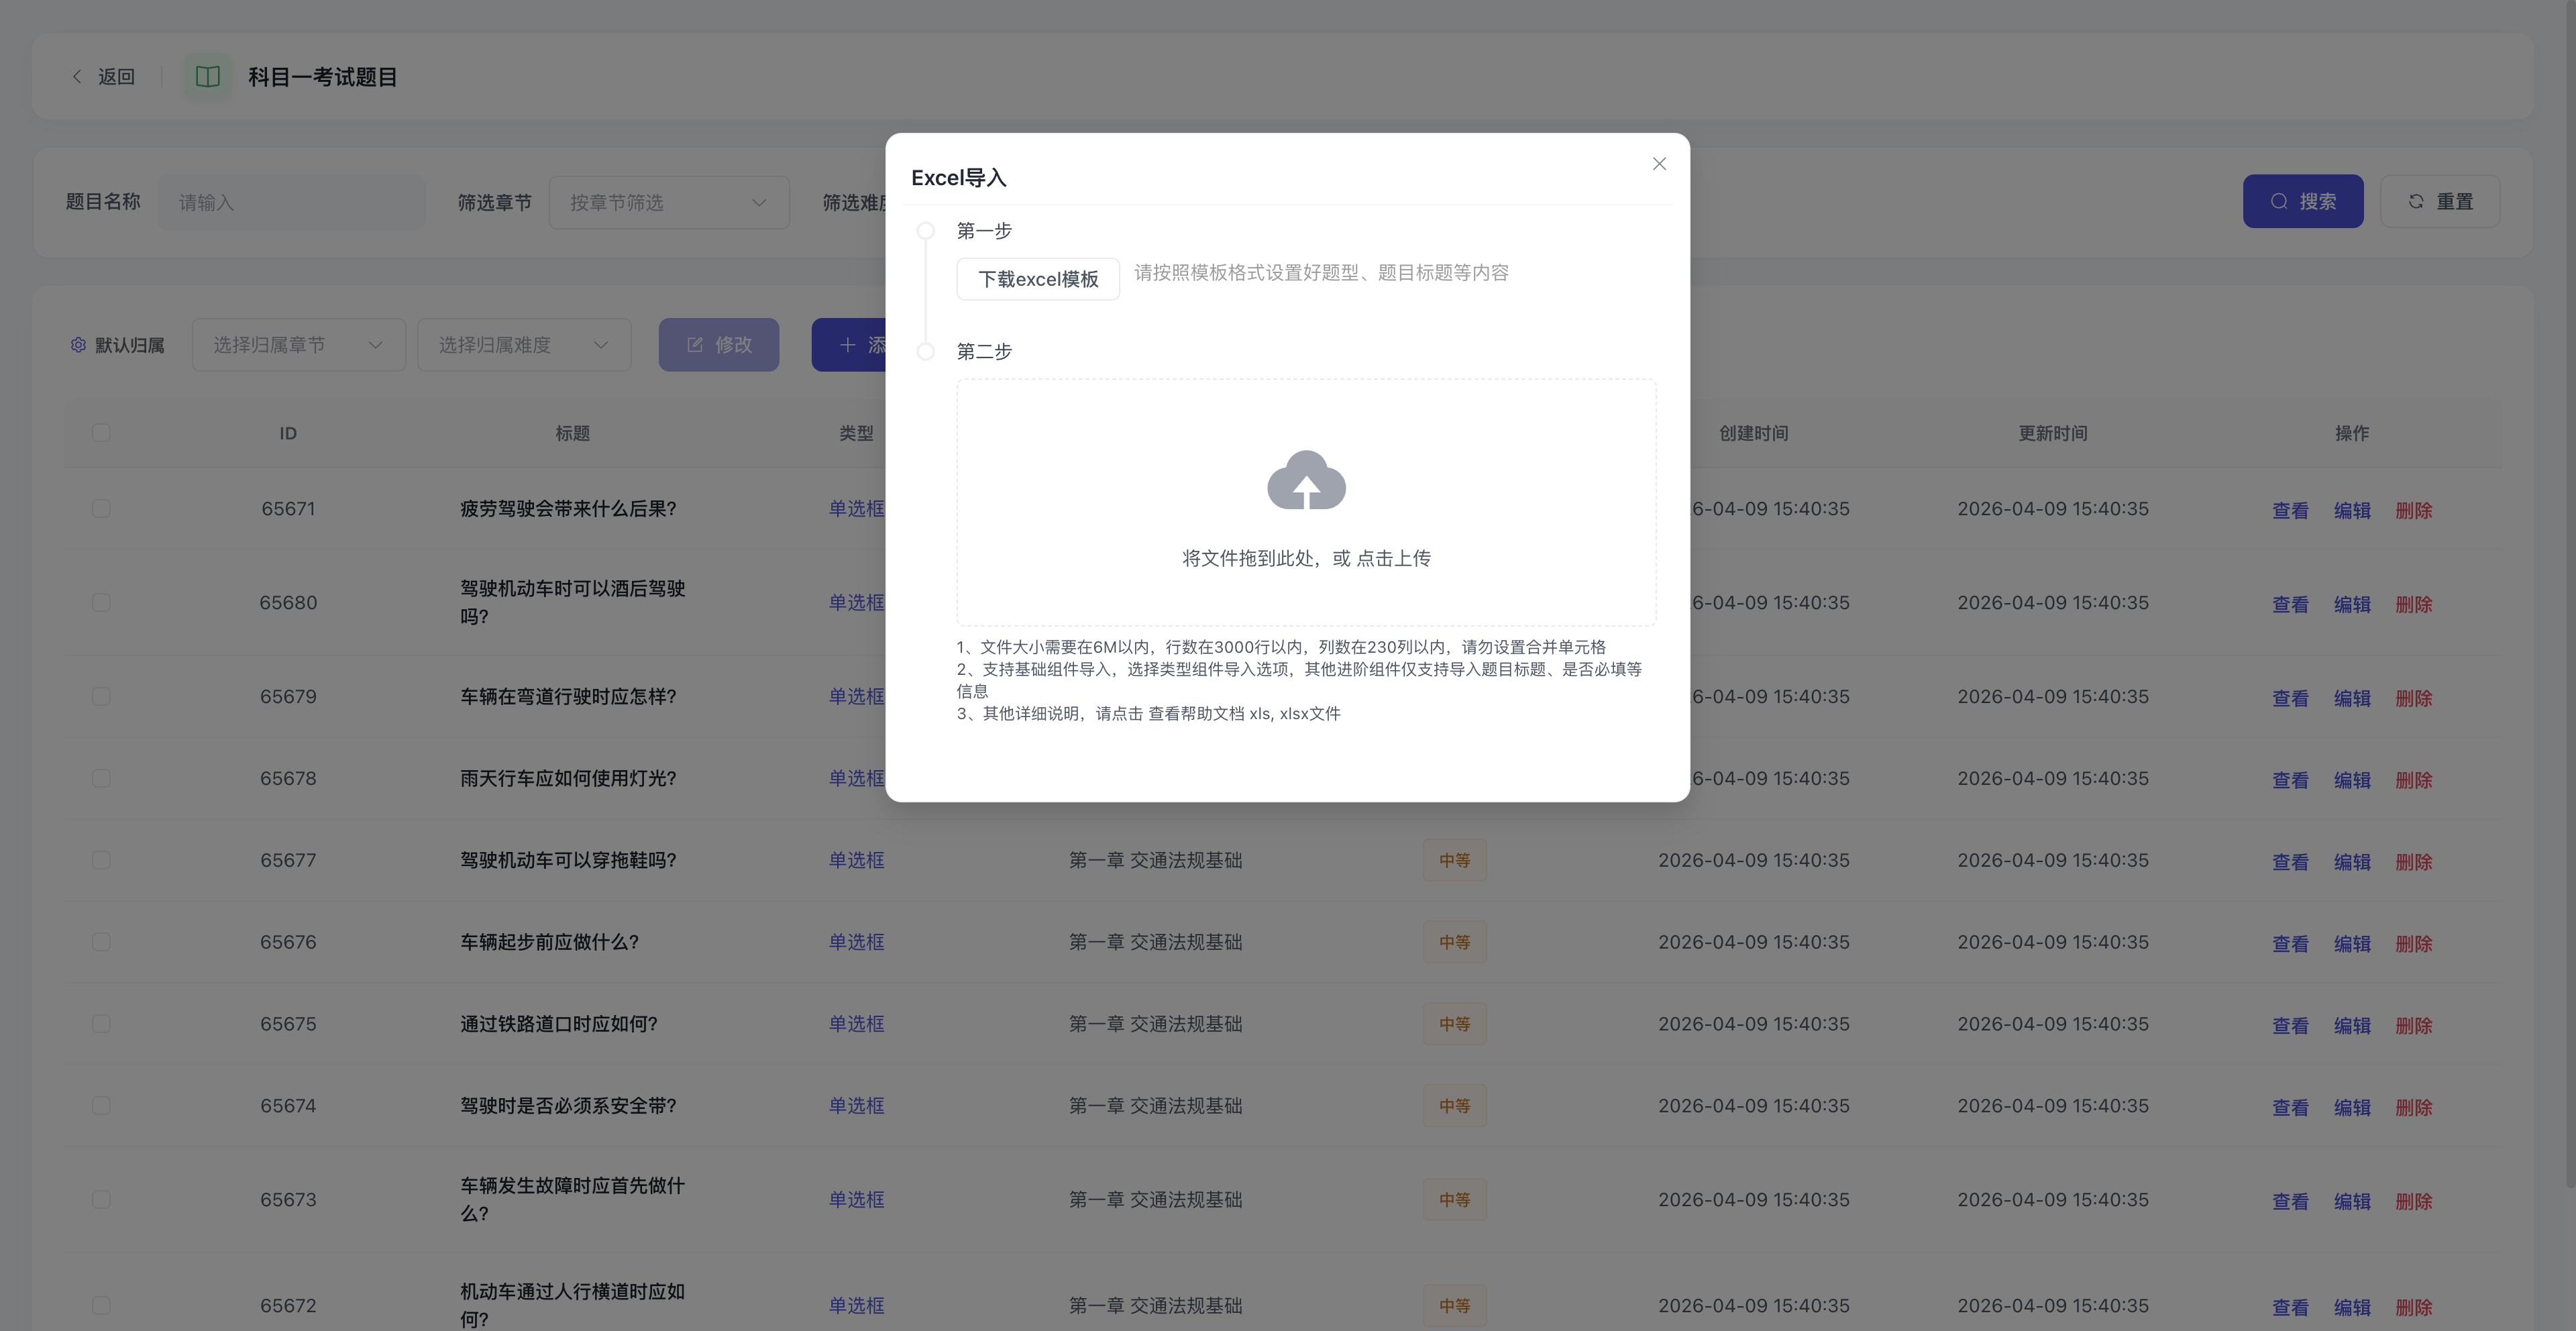Click 编辑 for row 65676
Screen dimensions: 2576x1331
tap(2352, 944)
